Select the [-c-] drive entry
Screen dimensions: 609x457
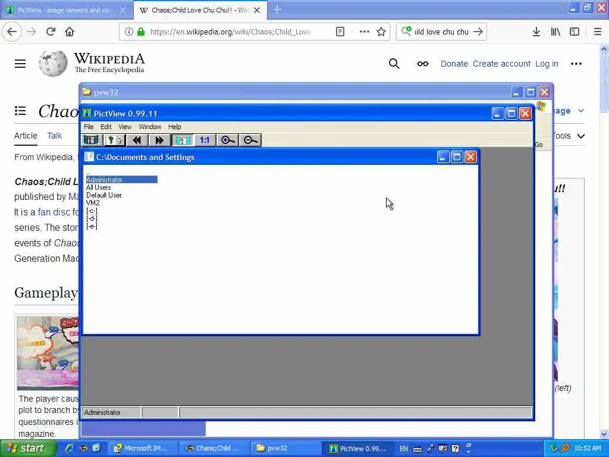[92, 211]
